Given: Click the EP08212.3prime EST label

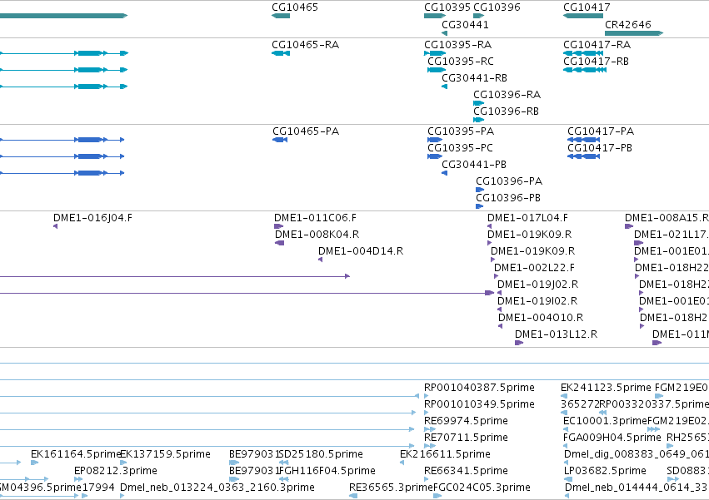Looking at the screenshot, I should pyautogui.click(x=116, y=471).
